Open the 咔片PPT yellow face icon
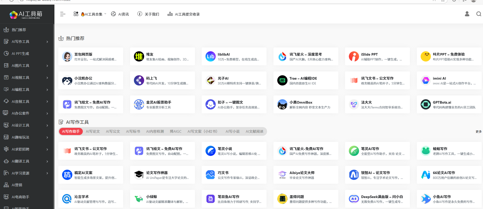 [426, 56]
